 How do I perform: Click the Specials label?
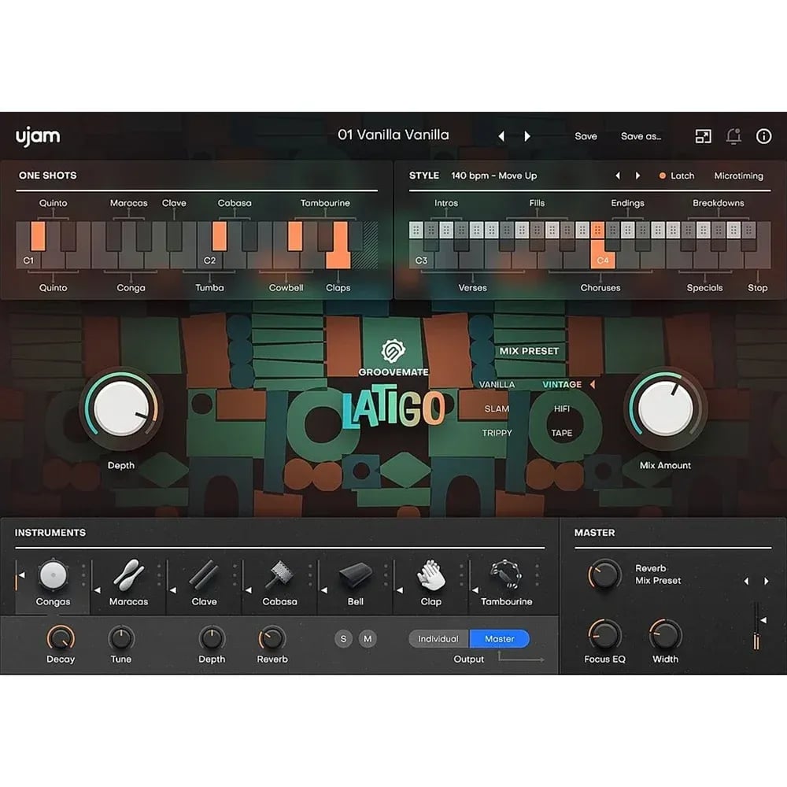click(x=704, y=287)
